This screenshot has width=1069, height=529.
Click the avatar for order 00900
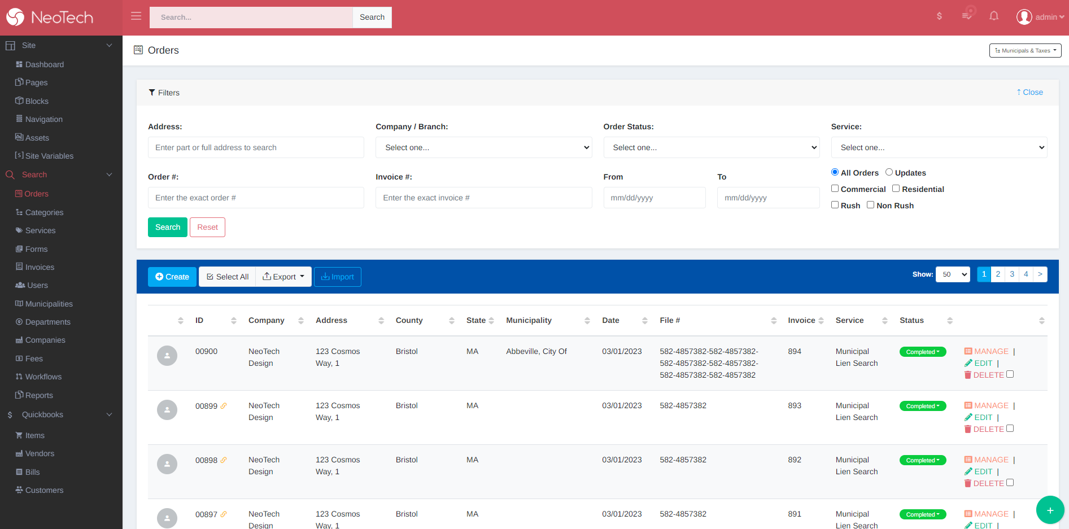tap(167, 356)
